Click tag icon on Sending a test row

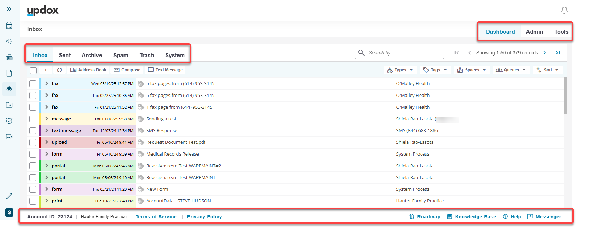pos(141,119)
